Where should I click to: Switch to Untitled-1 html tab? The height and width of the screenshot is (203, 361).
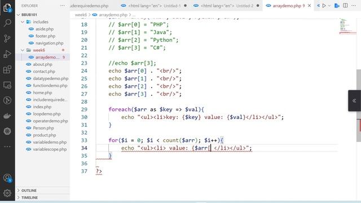pos(153,6)
